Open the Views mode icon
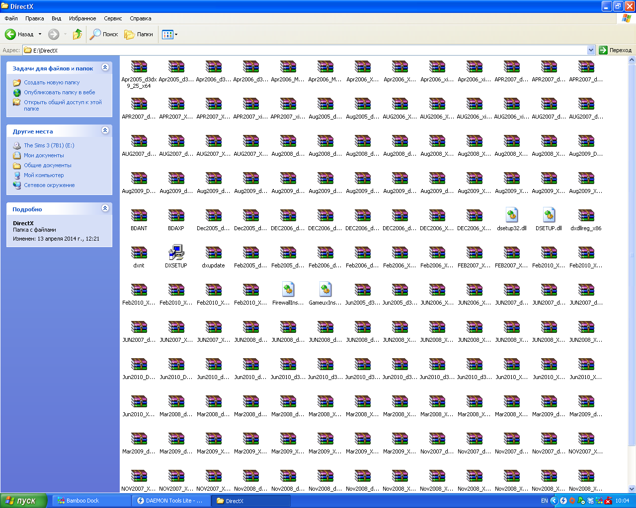The height and width of the screenshot is (508, 636). 167,34
